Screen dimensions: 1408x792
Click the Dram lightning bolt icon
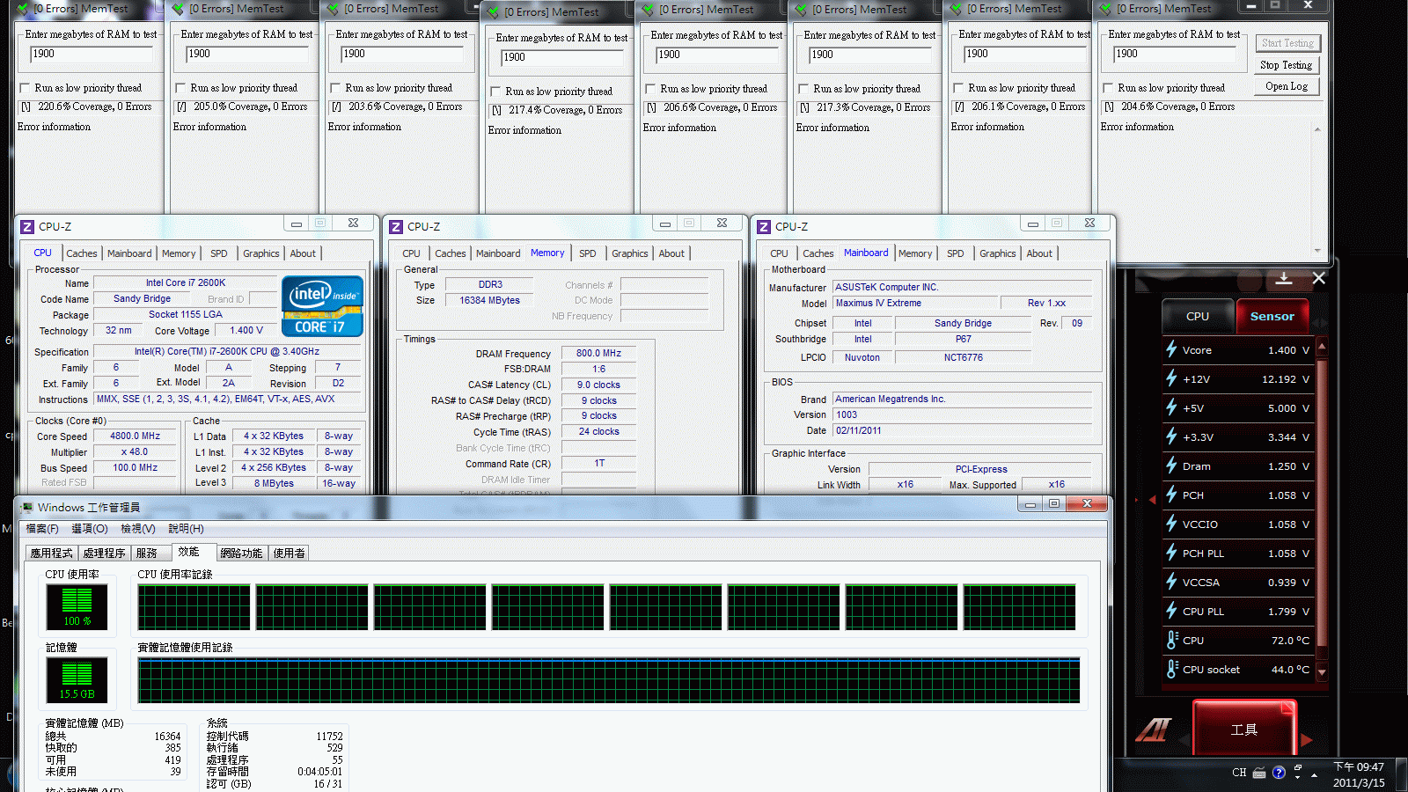[1171, 466]
